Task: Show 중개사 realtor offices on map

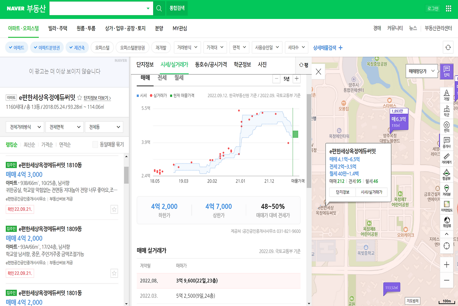Action: (x=447, y=142)
